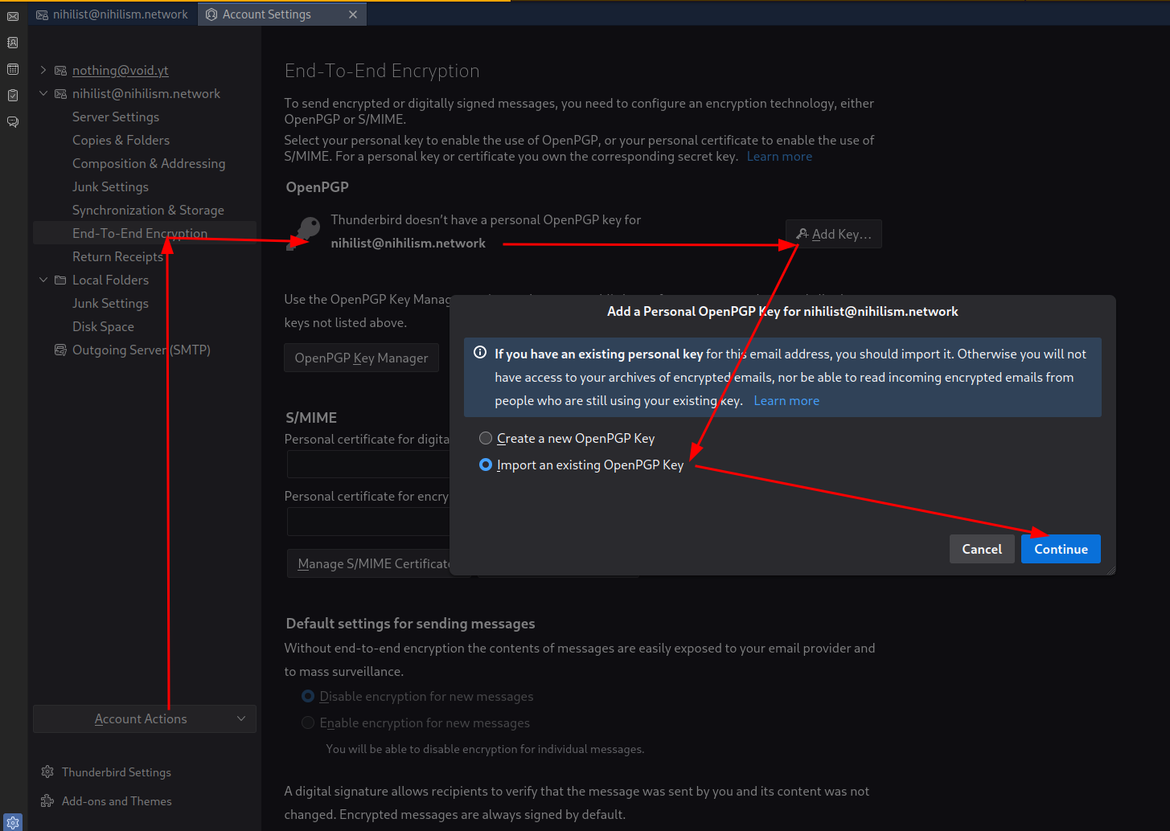This screenshot has width=1170, height=831.
Task: Click the Add Key… button
Action: coord(834,234)
